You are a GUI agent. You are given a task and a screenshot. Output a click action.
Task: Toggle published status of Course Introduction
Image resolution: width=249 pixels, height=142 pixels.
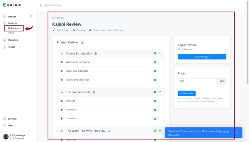(x=155, y=53)
